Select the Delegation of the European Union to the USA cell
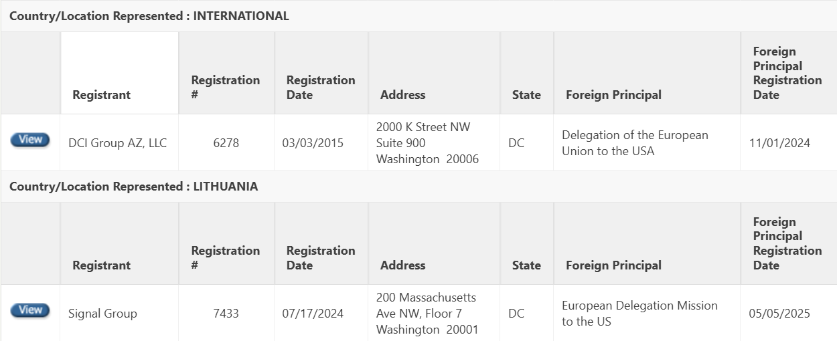 (x=647, y=142)
